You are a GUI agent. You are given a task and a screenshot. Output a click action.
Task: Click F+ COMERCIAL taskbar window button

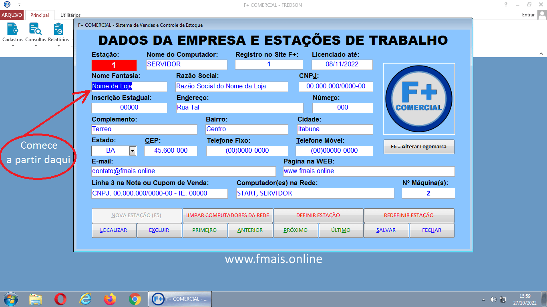coord(180,299)
